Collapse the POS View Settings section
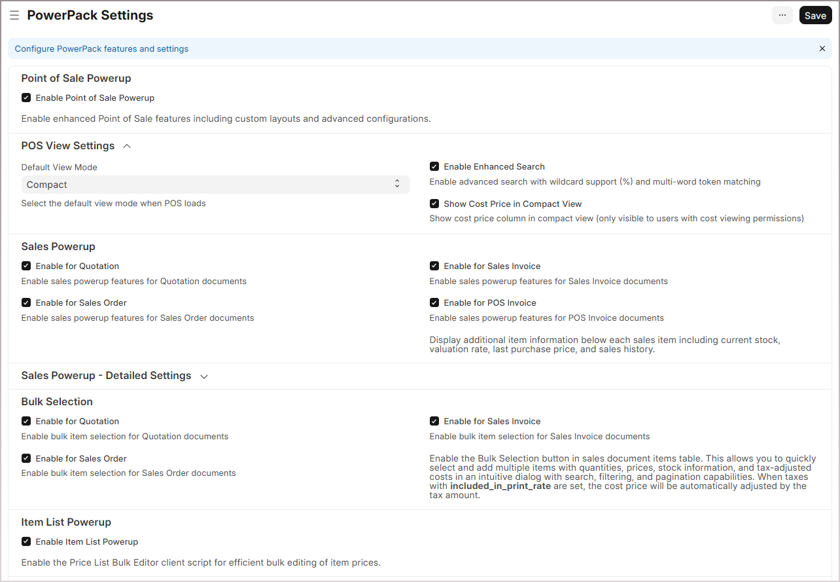This screenshot has height=582, width=840. tap(127, 146)
